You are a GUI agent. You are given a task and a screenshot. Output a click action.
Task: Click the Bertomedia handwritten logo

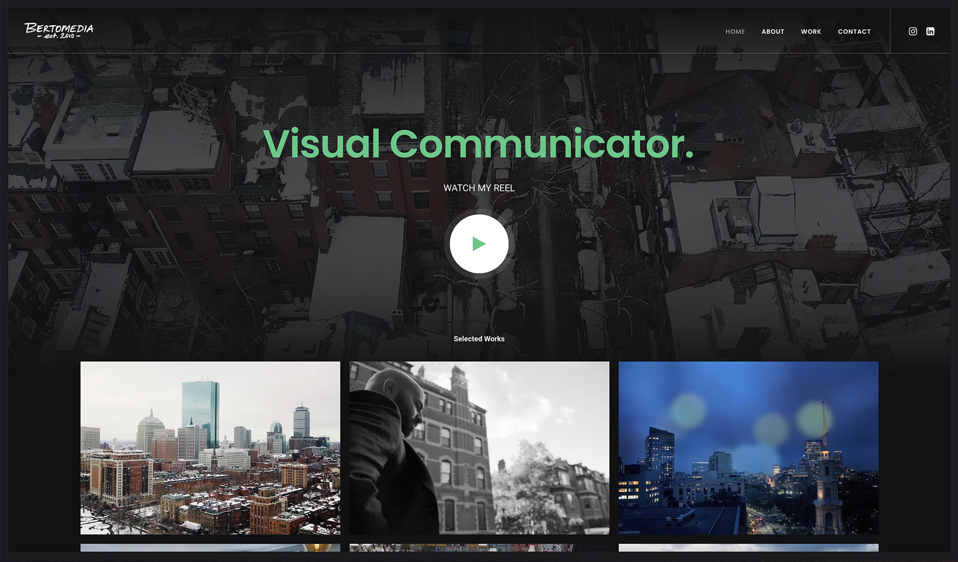(x=59, y=28)
